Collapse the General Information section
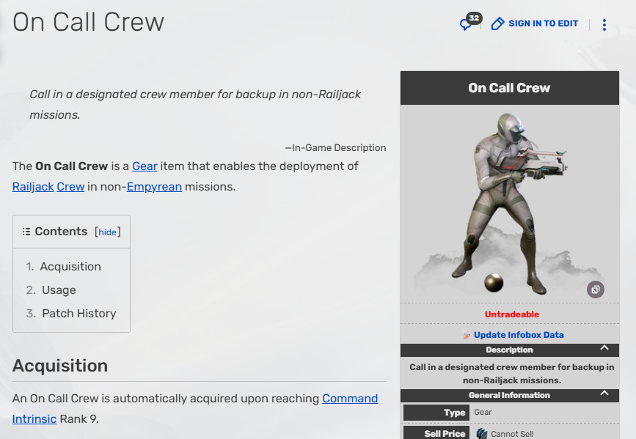636x439 pixels. pyautogui.click(x=604, y=394)
